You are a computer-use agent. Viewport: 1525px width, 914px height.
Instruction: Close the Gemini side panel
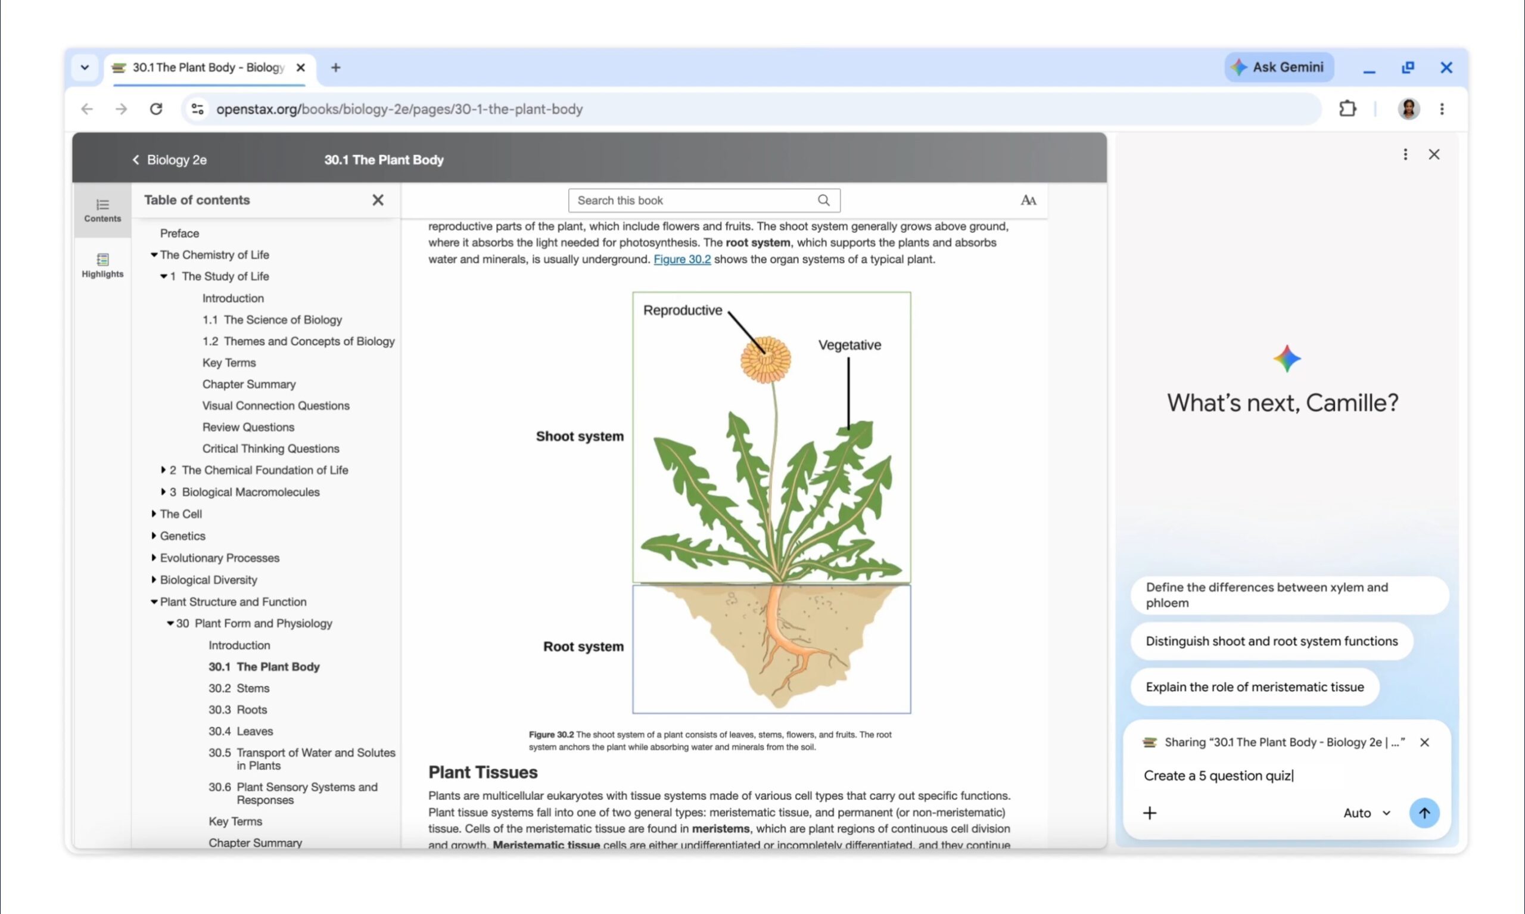tap(1434, 154)
